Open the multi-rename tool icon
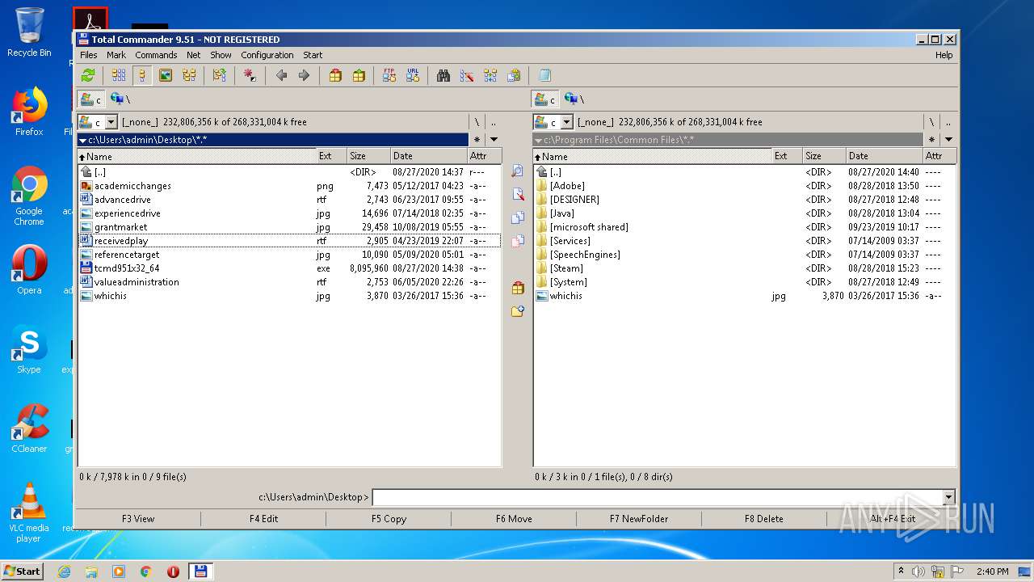This screenshot has width=1034, height=582. point(467,75)
